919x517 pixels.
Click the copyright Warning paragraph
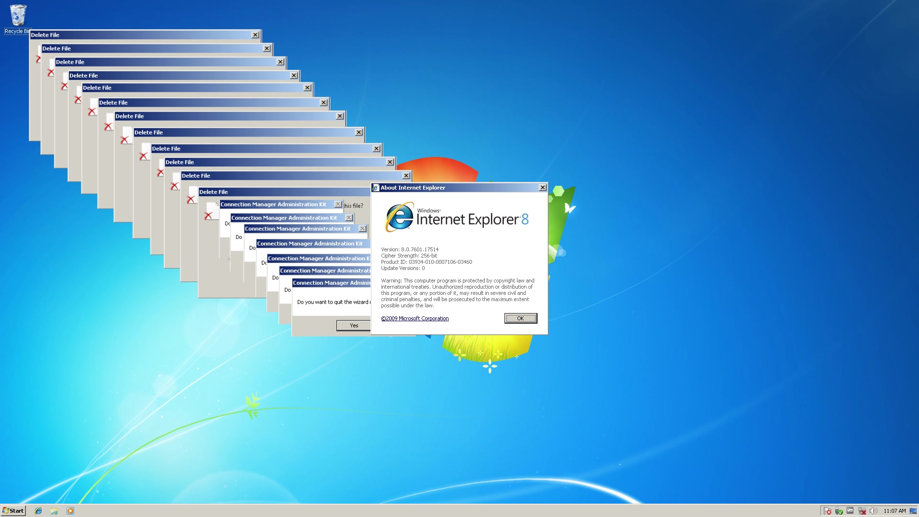458,293
